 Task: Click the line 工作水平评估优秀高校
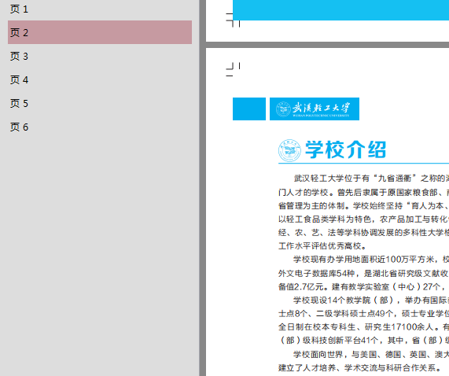coord(322,246)
